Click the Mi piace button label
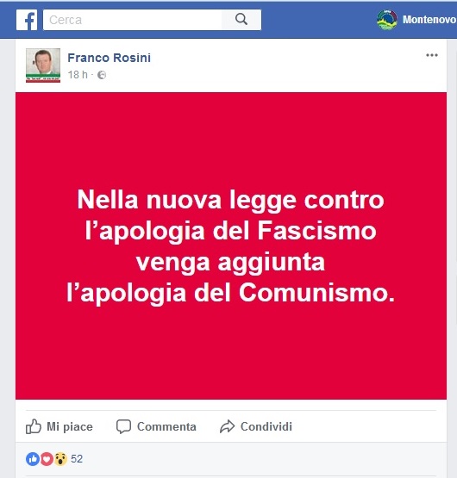 [70, 426]
